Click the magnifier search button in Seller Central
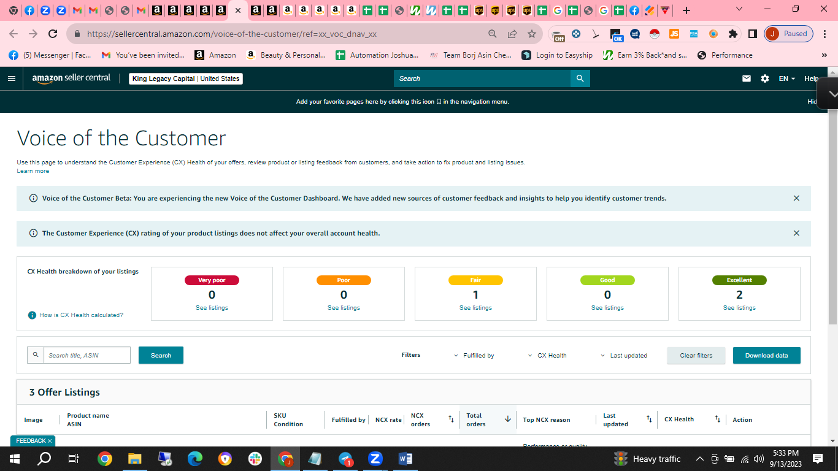The width and height of the screenshot is (838, 471). tap(580, 78)
